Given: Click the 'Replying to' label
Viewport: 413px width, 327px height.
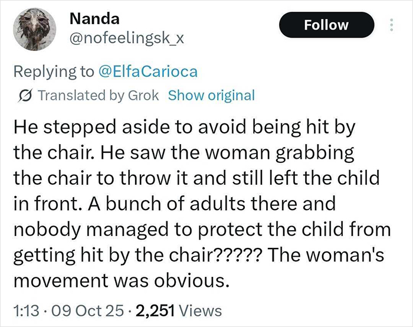Looking at the screenshot, I should 53,71.
